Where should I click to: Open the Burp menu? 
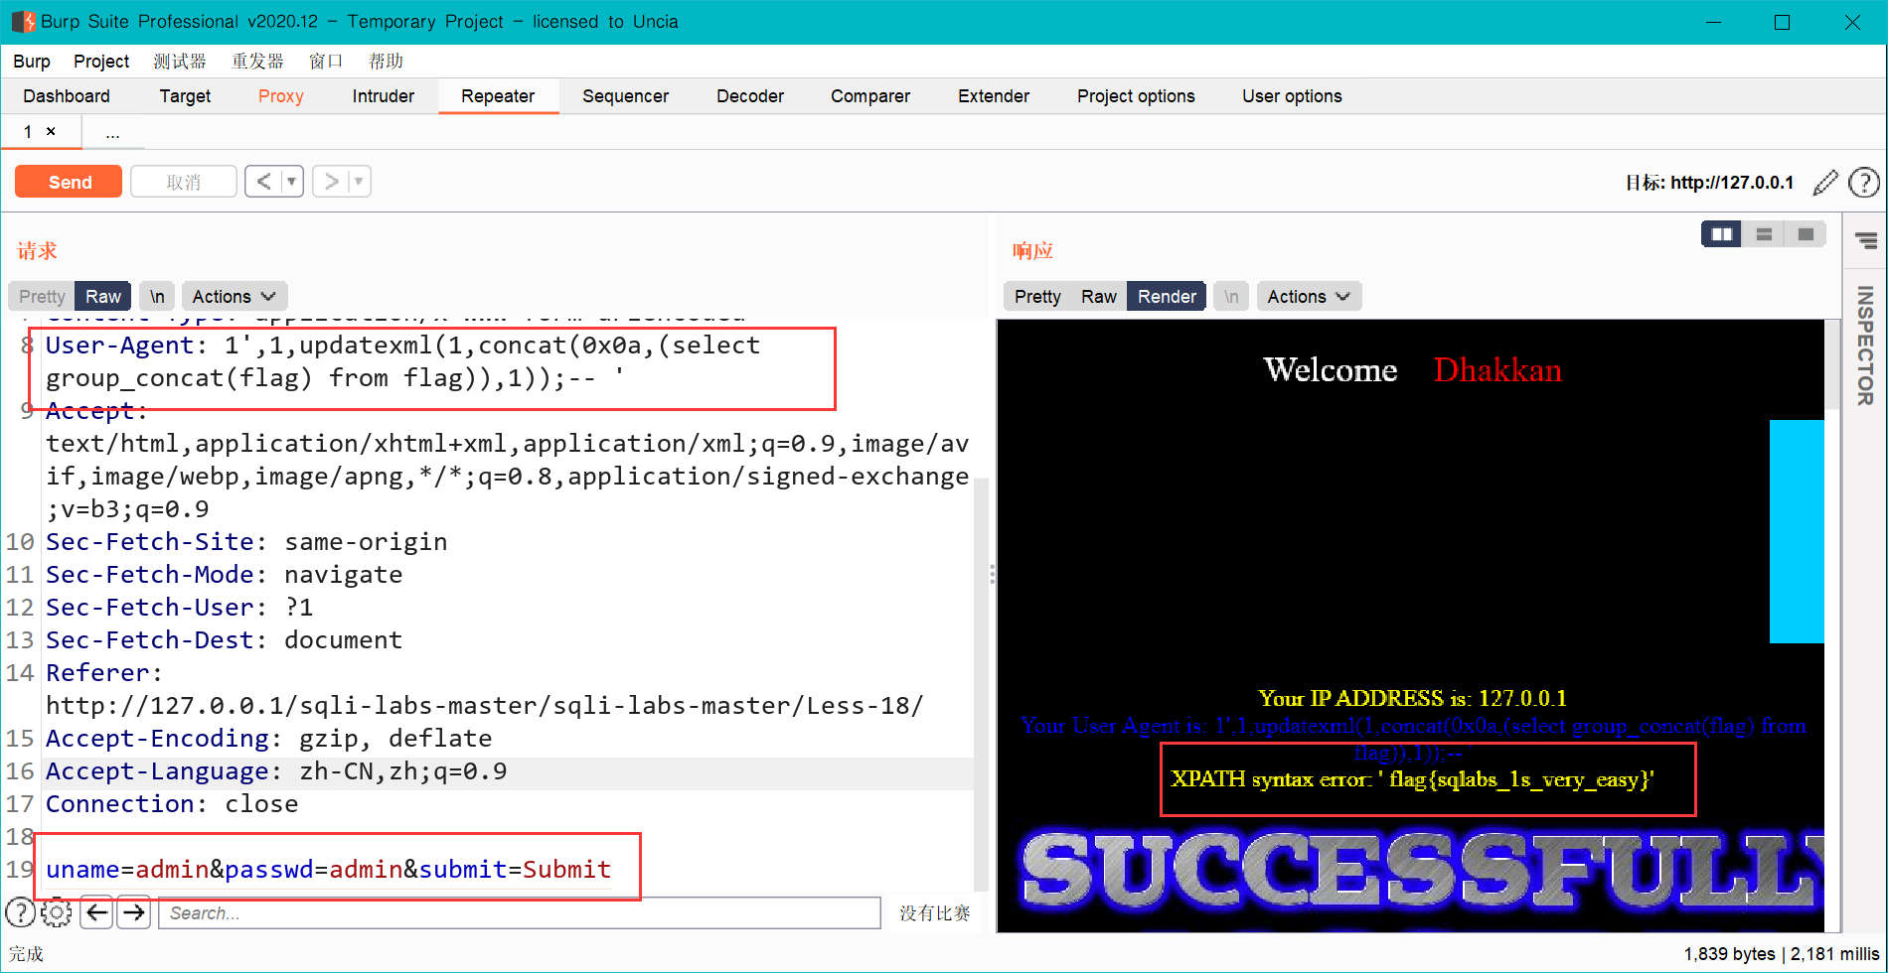point(32,62)
